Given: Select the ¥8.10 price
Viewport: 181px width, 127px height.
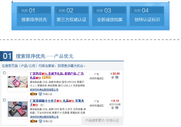Looking at the screenshot, I should (x=115, y=101).
